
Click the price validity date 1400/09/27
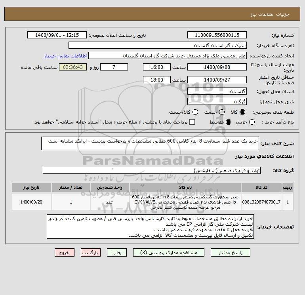coord(217,80)
